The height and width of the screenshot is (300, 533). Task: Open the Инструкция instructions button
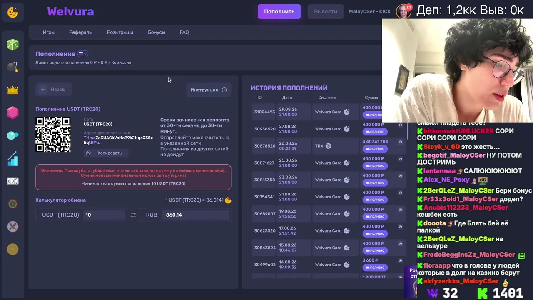point(209,90)
